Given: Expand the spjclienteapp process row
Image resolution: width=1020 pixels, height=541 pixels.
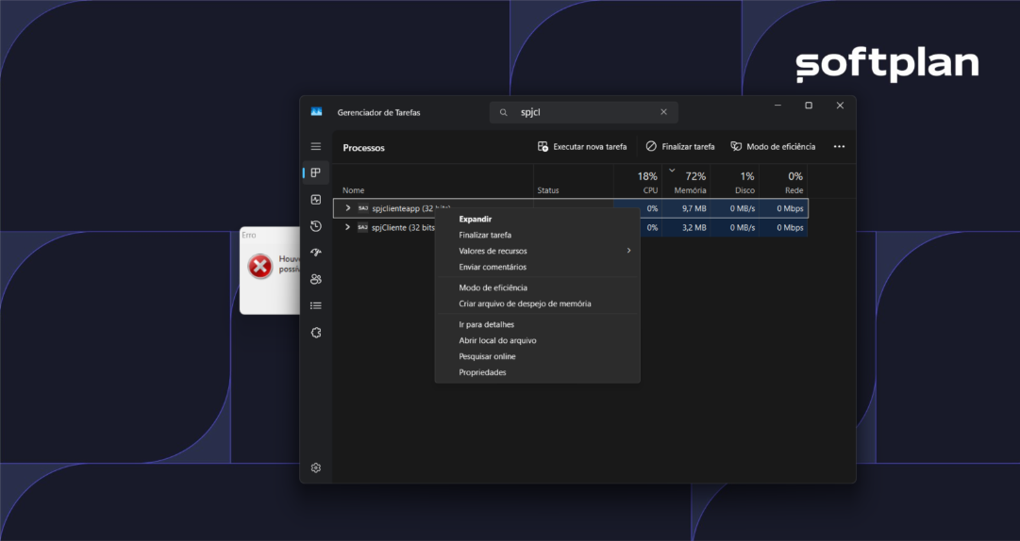Looking at the screenshot, I should click(x=348, y=208).
